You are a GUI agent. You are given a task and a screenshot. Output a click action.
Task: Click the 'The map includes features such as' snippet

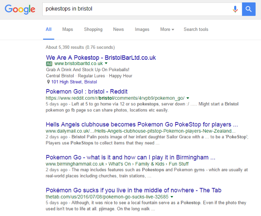(x=147, y=173)
